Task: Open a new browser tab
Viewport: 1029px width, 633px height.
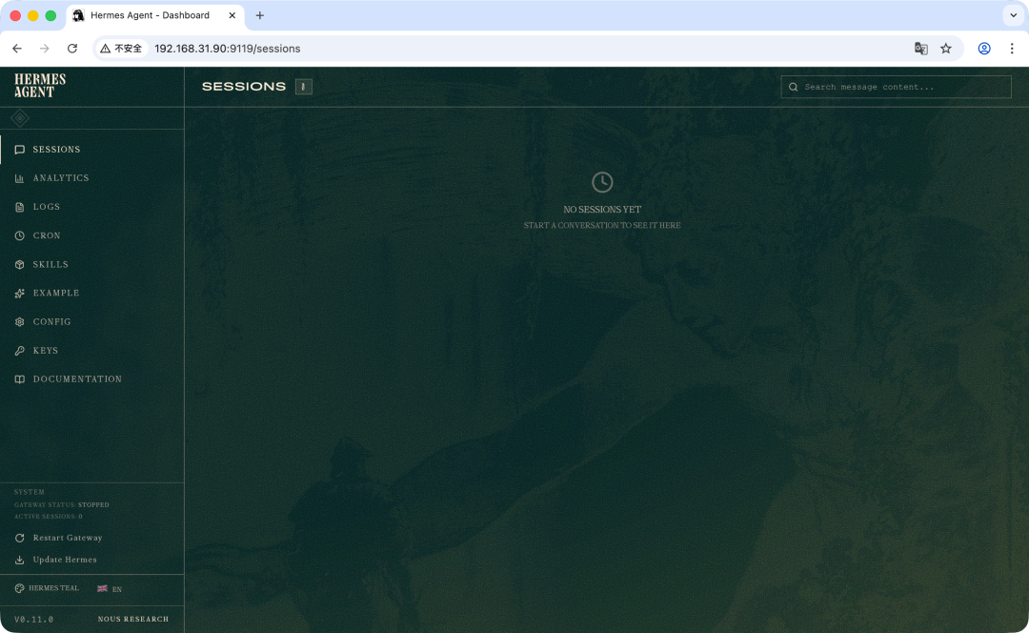Action: pos(260,15)
